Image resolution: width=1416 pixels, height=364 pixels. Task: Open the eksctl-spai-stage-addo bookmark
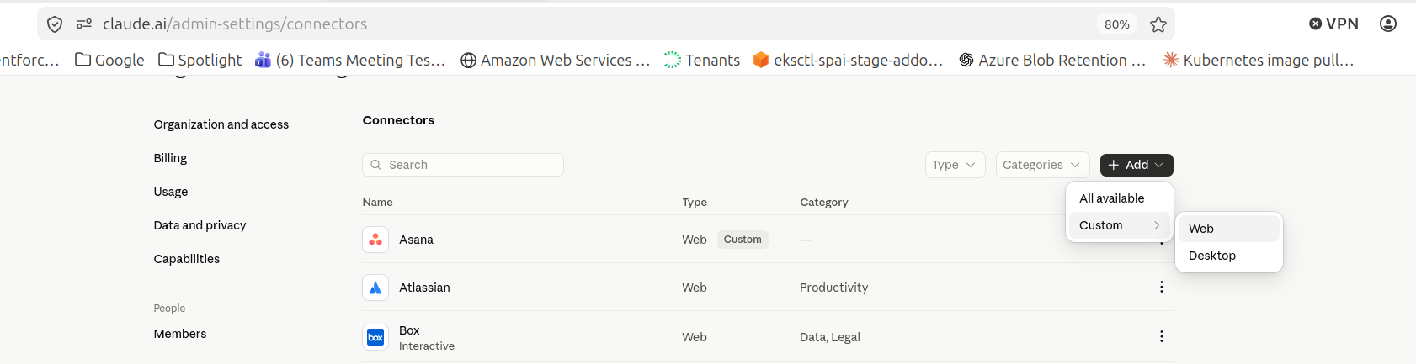(x=848, y=60)
